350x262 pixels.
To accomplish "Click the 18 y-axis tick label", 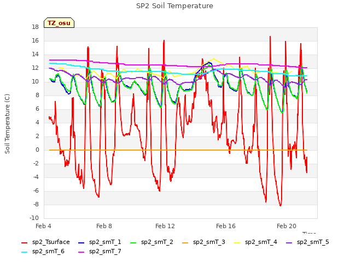I will [x=35, y=27].
